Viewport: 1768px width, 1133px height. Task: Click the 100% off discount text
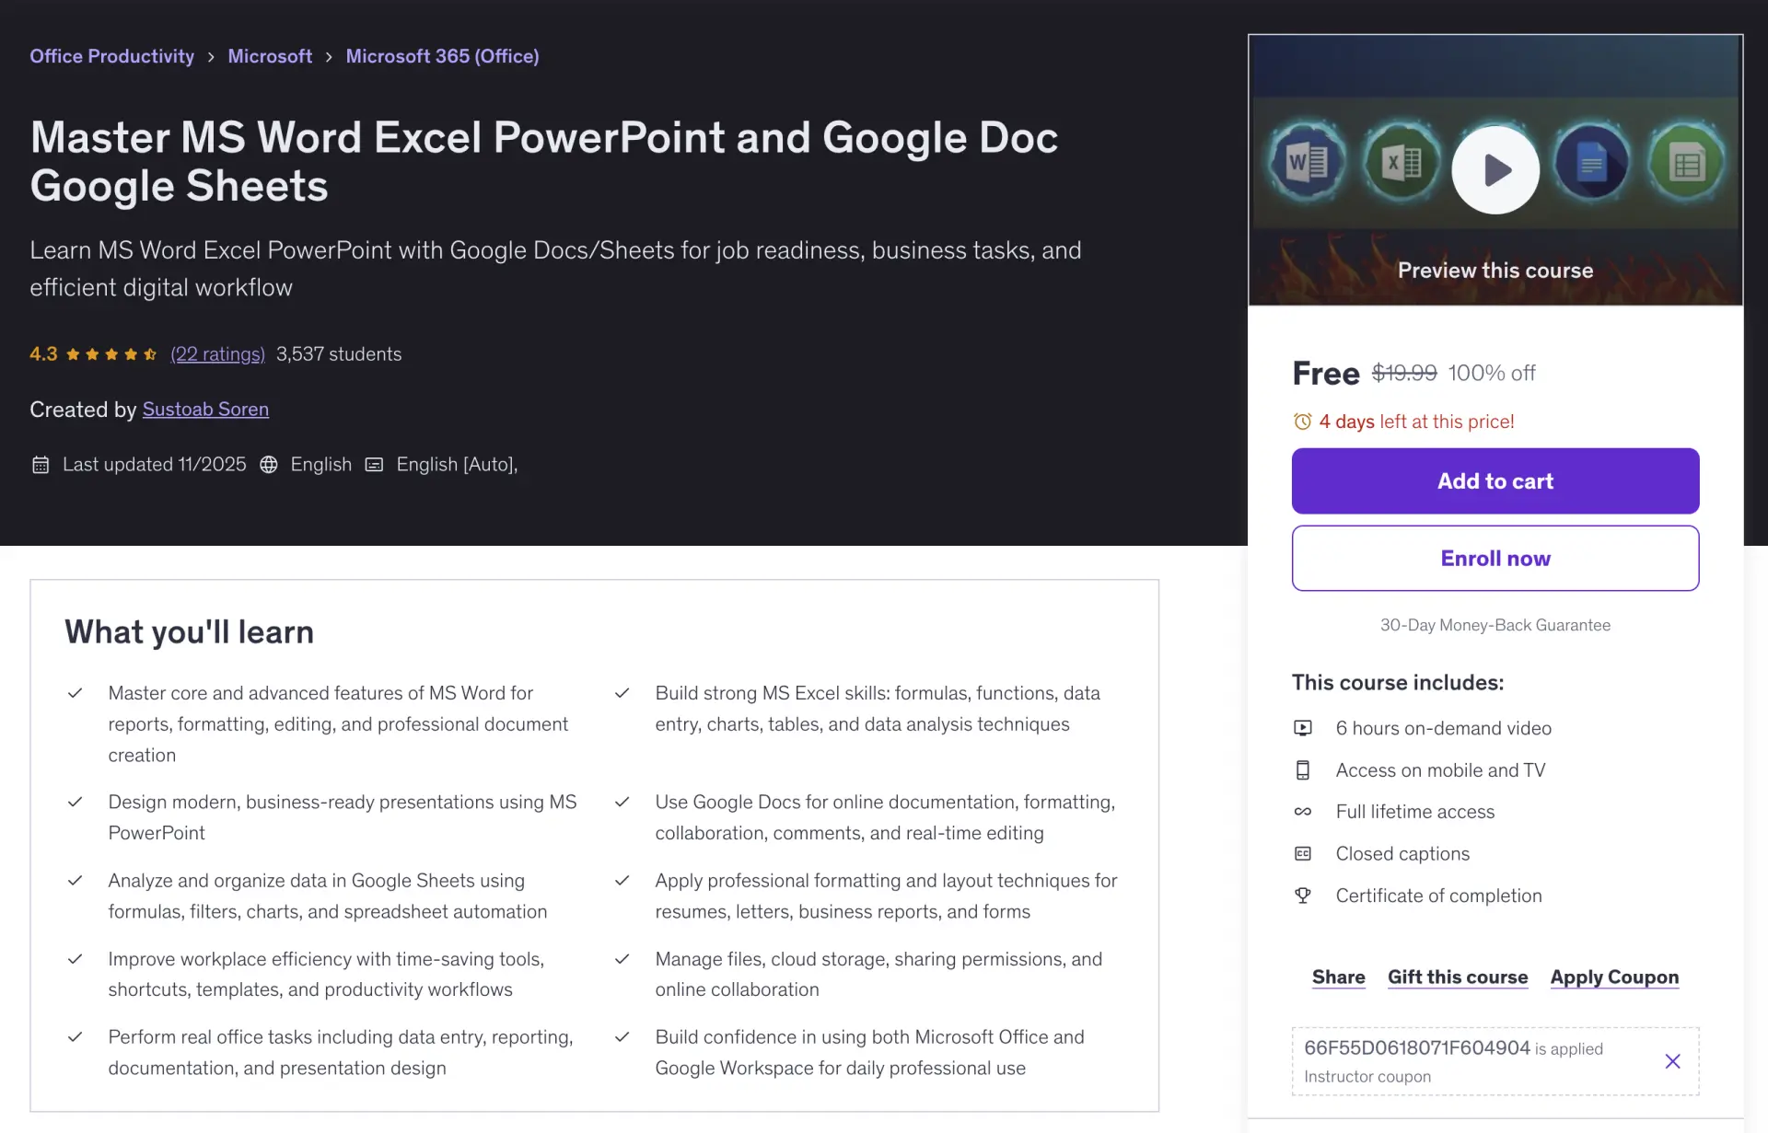pyautogui.click(x=1492, y=373)
